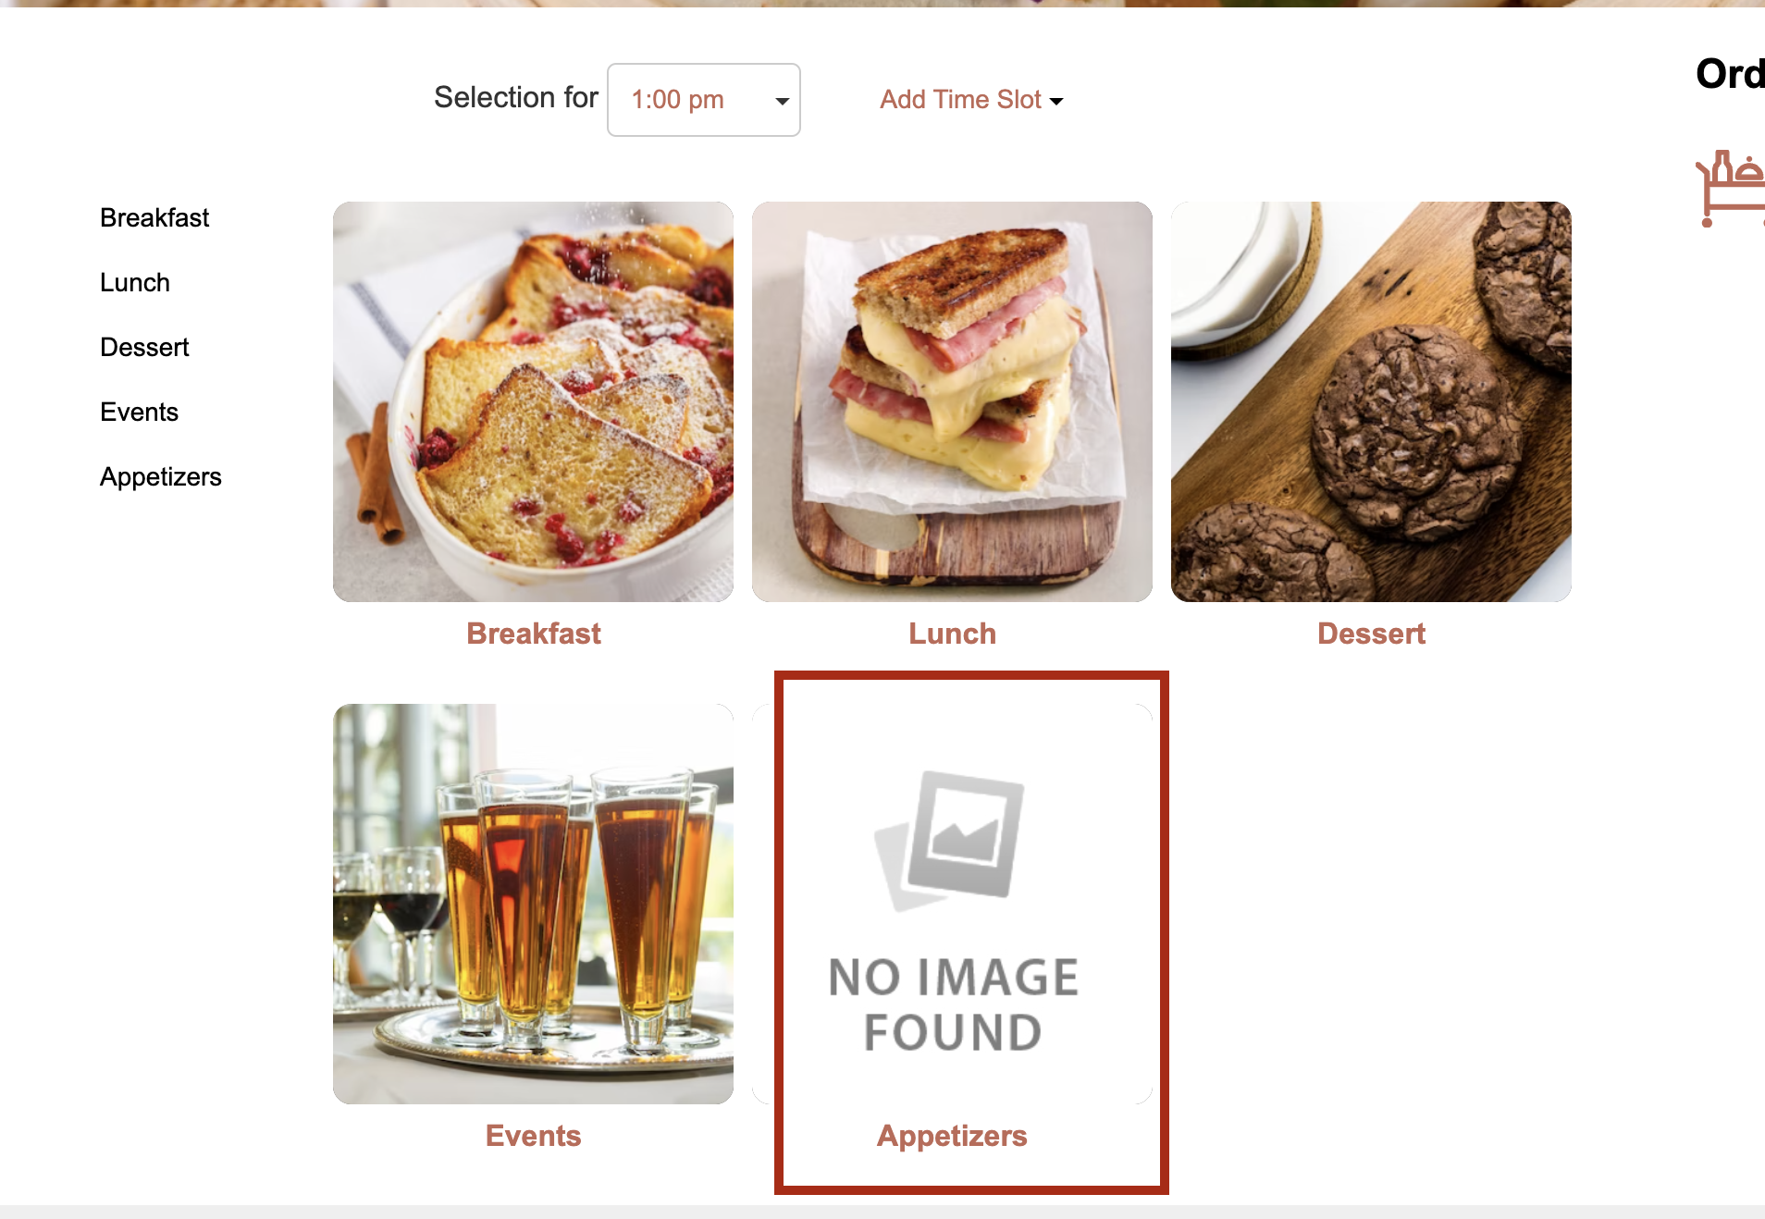Choose Dessert from the sidebar list
The width and height of the screenshot is (1765, 1219).
(x=144, y=348)
